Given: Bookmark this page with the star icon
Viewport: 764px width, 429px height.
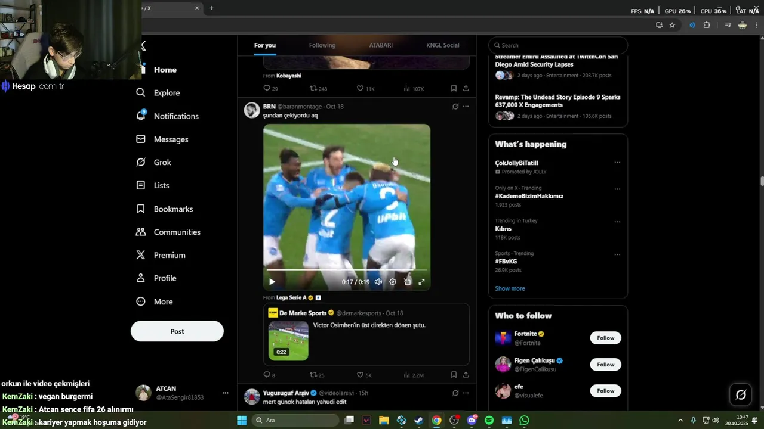Looking at the screenshot, I should 672,25.
